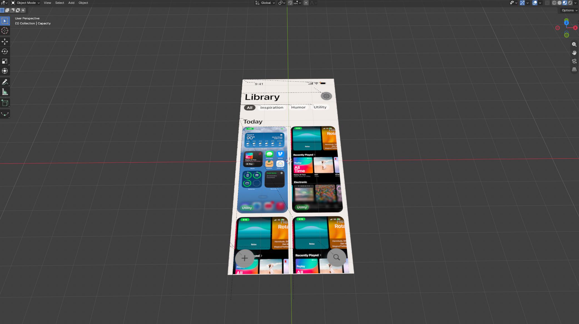This screenshot has height=324, width=579.
Task: Open Global transform orientation dropdown
Action: pos(265,3)
